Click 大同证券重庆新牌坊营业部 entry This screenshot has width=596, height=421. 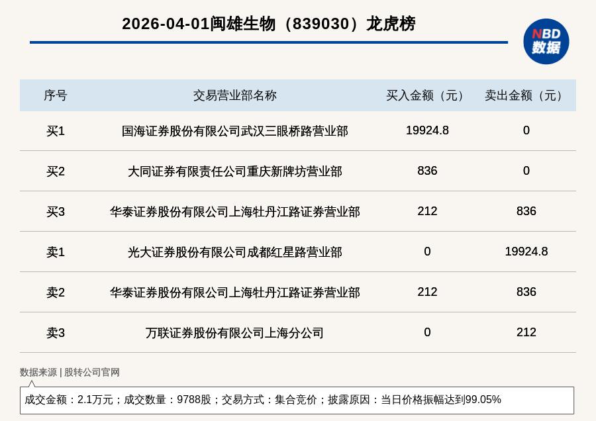234,171
